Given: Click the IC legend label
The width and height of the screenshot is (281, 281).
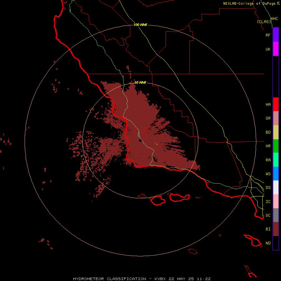Looking at the screenshot, I should [268, 202].
